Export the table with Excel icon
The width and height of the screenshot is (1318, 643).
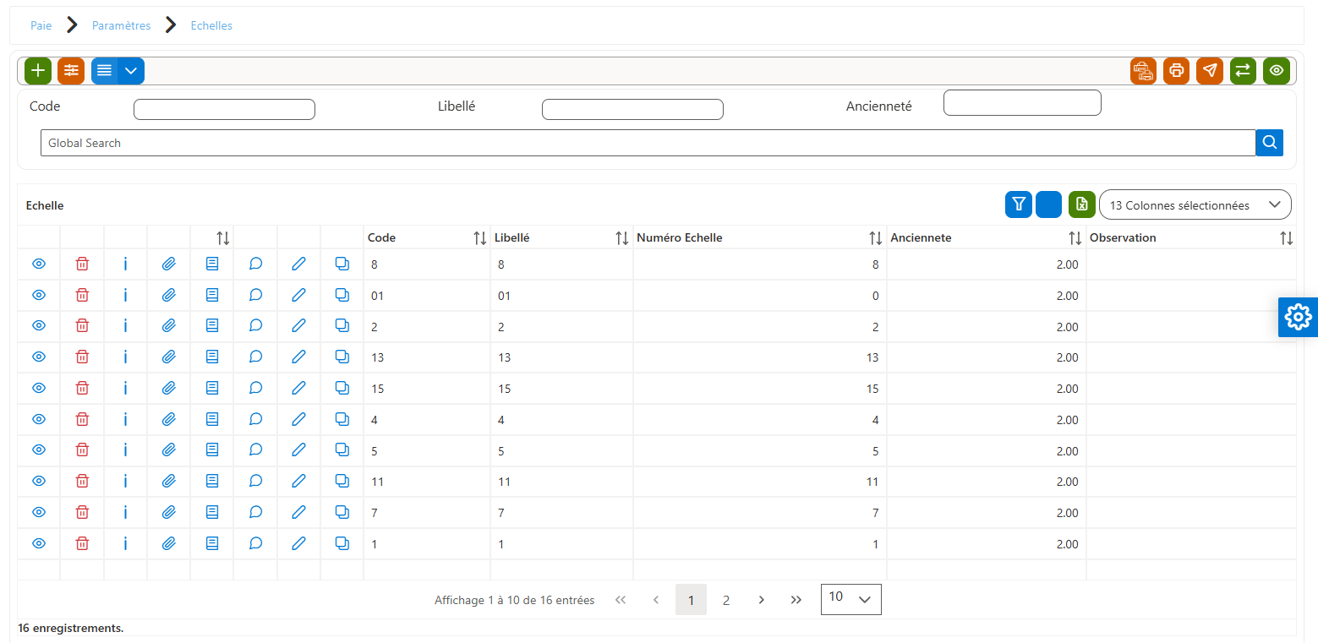point(1082,204)
